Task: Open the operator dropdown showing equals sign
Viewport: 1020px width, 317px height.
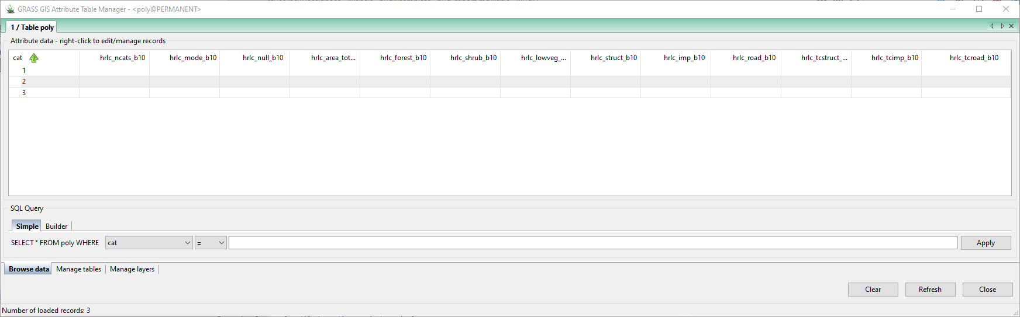Action: pyautogui.click(x=211, y=243)
